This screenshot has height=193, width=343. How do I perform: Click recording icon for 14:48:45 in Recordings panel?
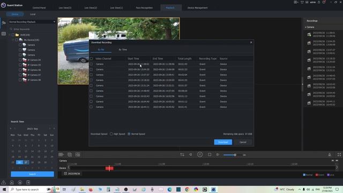tap(309, 77)
